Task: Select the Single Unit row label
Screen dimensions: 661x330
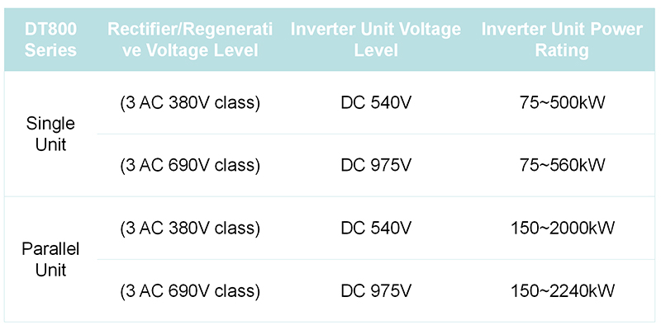Action: (50, 134)
